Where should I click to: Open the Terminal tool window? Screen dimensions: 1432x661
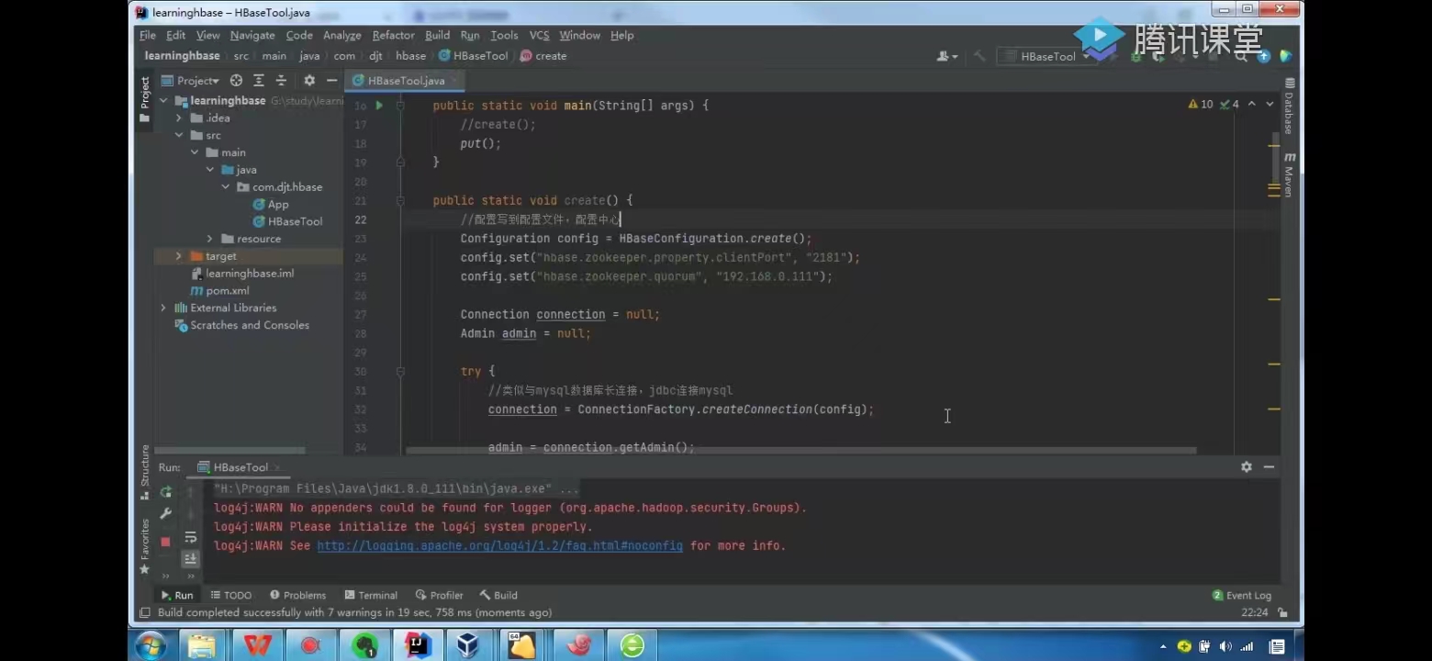pos(371,595)
